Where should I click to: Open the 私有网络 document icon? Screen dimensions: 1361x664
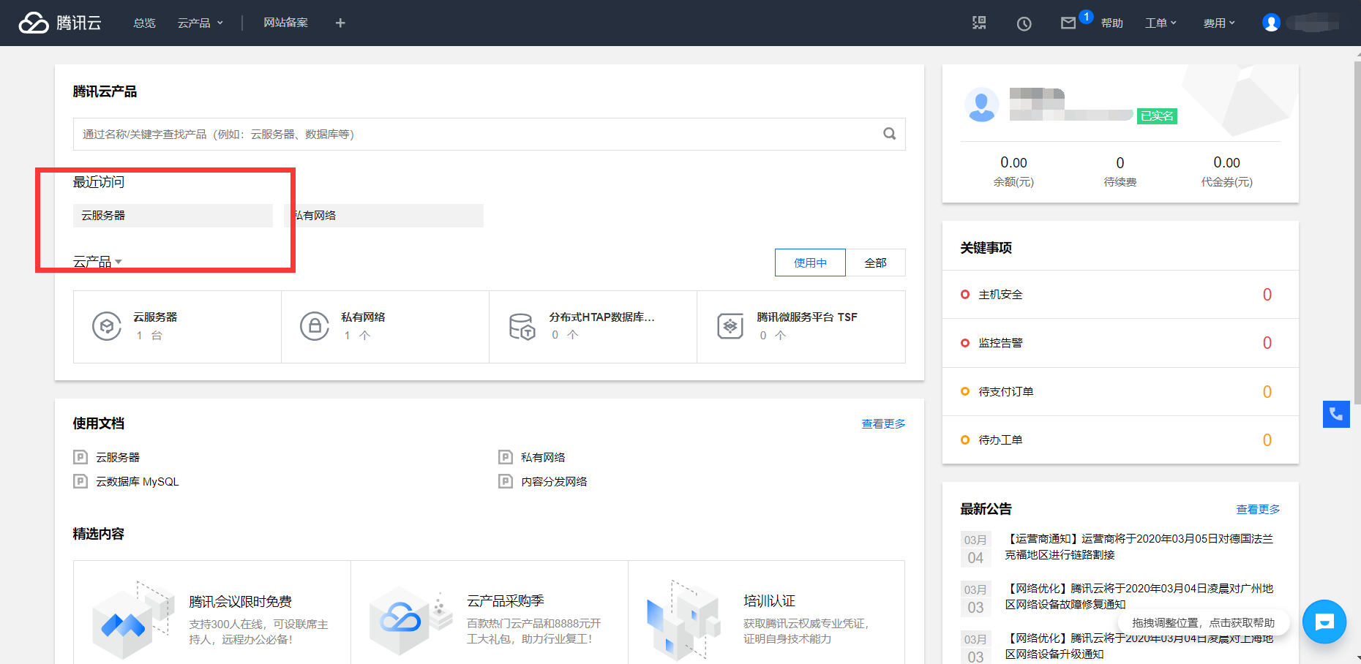506,457
